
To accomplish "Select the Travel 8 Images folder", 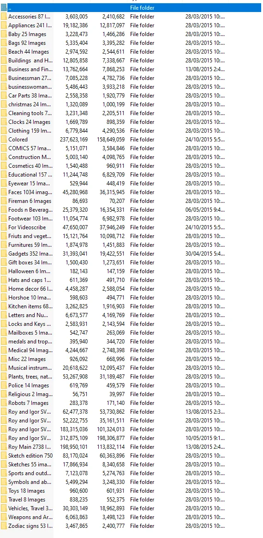I will tap(27, 500).
